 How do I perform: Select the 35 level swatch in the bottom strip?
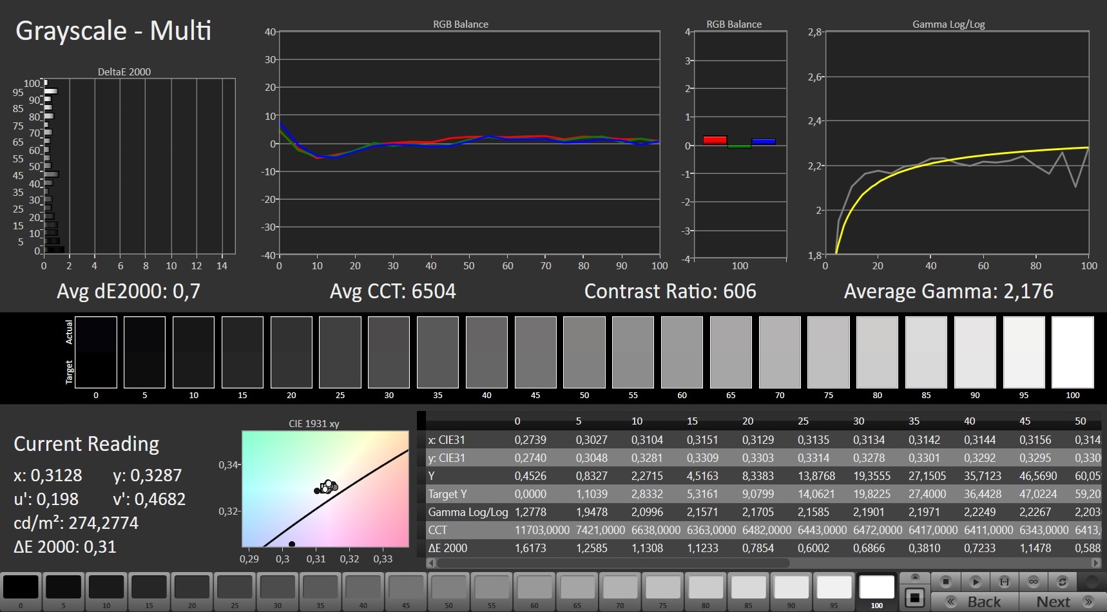[x=320, y=591]
